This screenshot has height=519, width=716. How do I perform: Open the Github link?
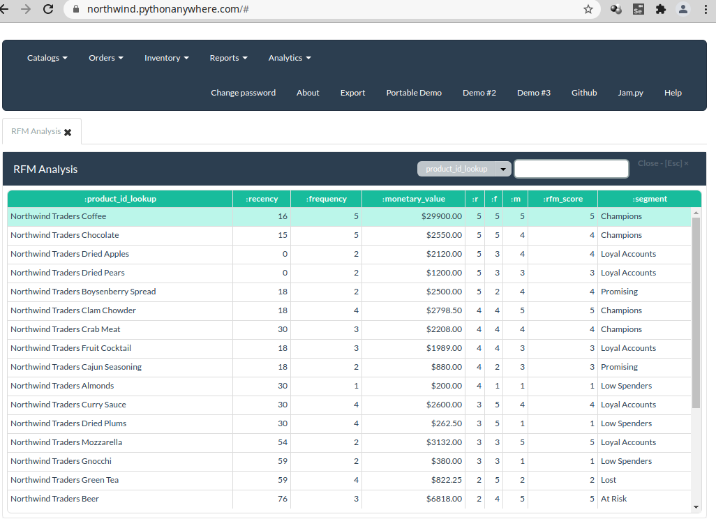(584, 93)
